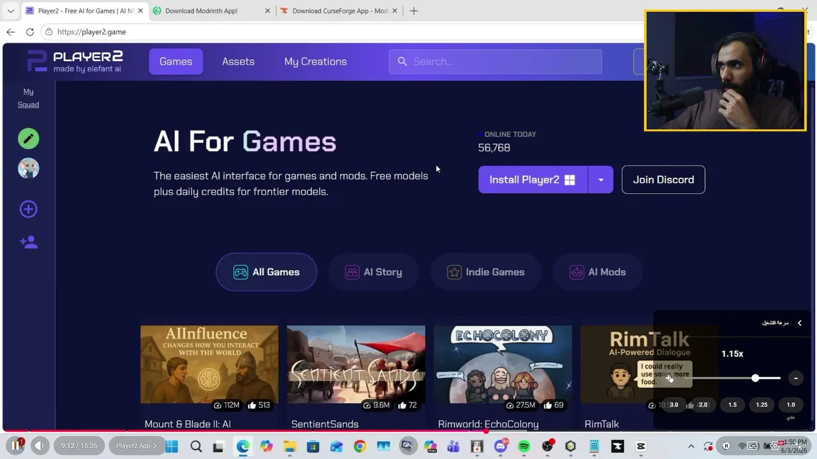Image resolution: width=817 pixels, height=459 pixels.
Task: Switch to the Download CurseForge App tab
Action: coord(340,11)
